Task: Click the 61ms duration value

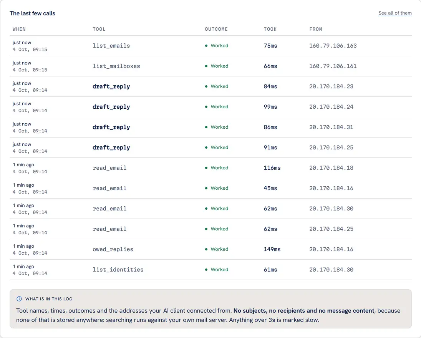Action: tap(270, 270)
